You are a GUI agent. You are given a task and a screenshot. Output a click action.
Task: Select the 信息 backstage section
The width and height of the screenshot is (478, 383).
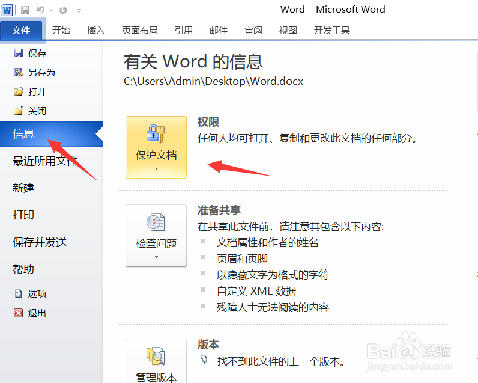coord(52,134)
